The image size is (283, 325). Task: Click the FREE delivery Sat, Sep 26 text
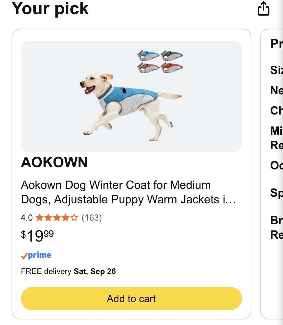(x=68, y=271)
